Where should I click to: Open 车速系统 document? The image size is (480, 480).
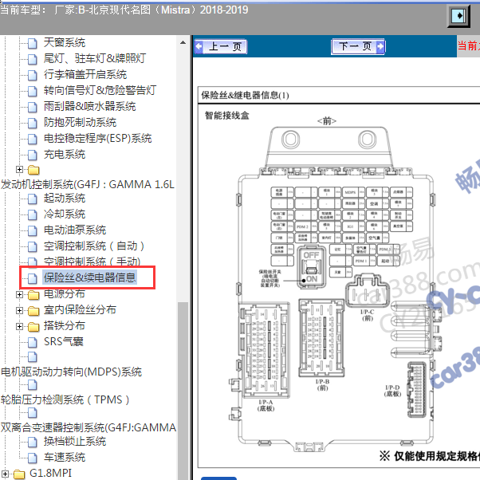[65, 458]
